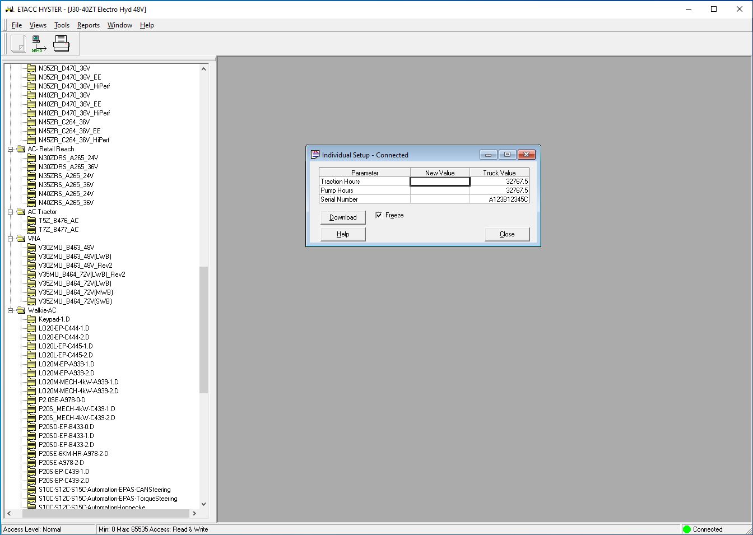Click the DEMO connection toolbar icon
This screenshot has width=753, height=535.
pyautogui.click(x=39, y=43)
